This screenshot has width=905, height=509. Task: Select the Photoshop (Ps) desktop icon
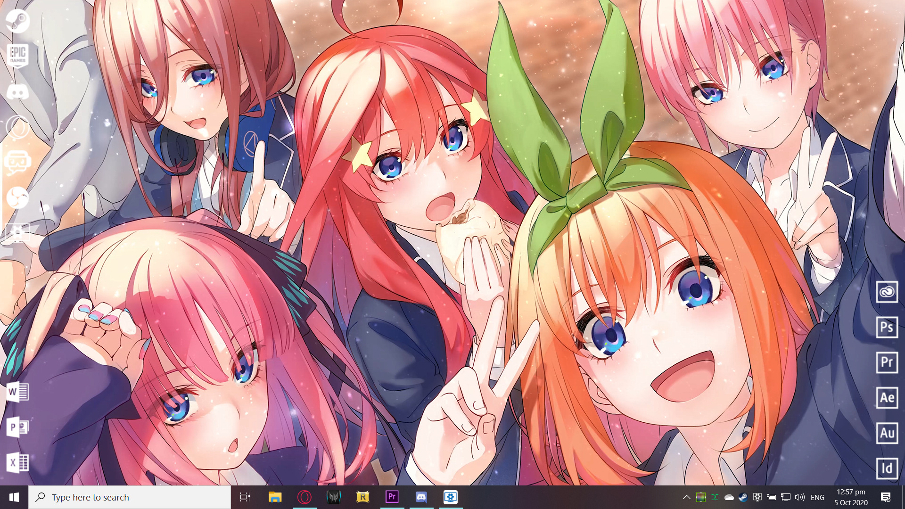[x=887, y=327]
